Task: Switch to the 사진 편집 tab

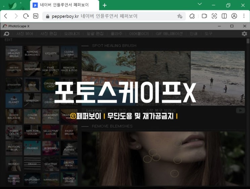Action: click(x=48, y=34)
